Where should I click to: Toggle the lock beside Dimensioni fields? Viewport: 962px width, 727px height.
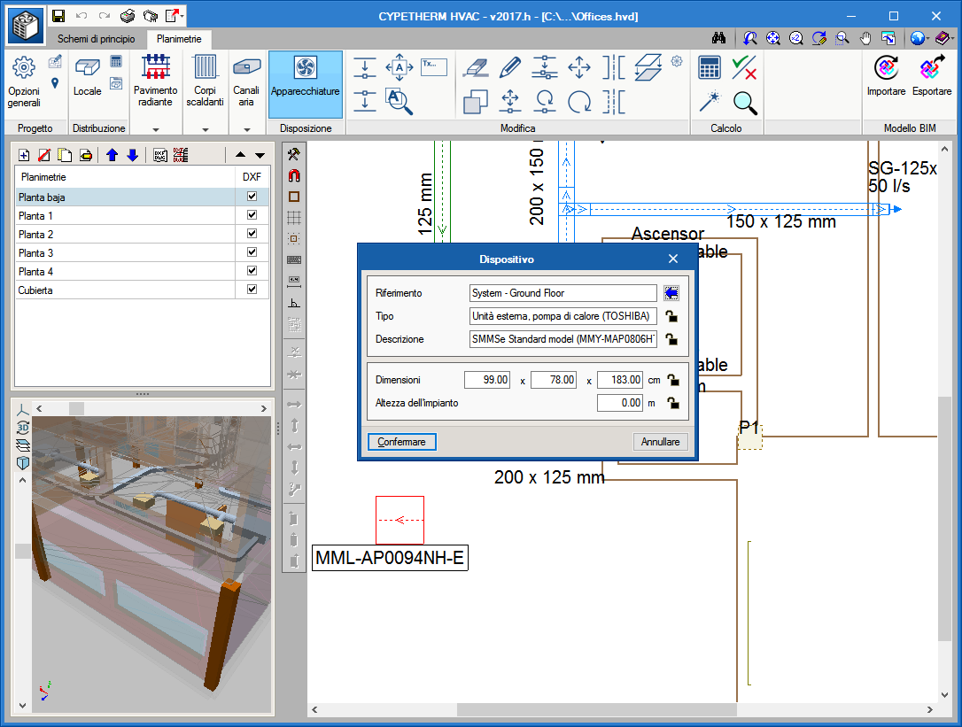pos(673,381)
